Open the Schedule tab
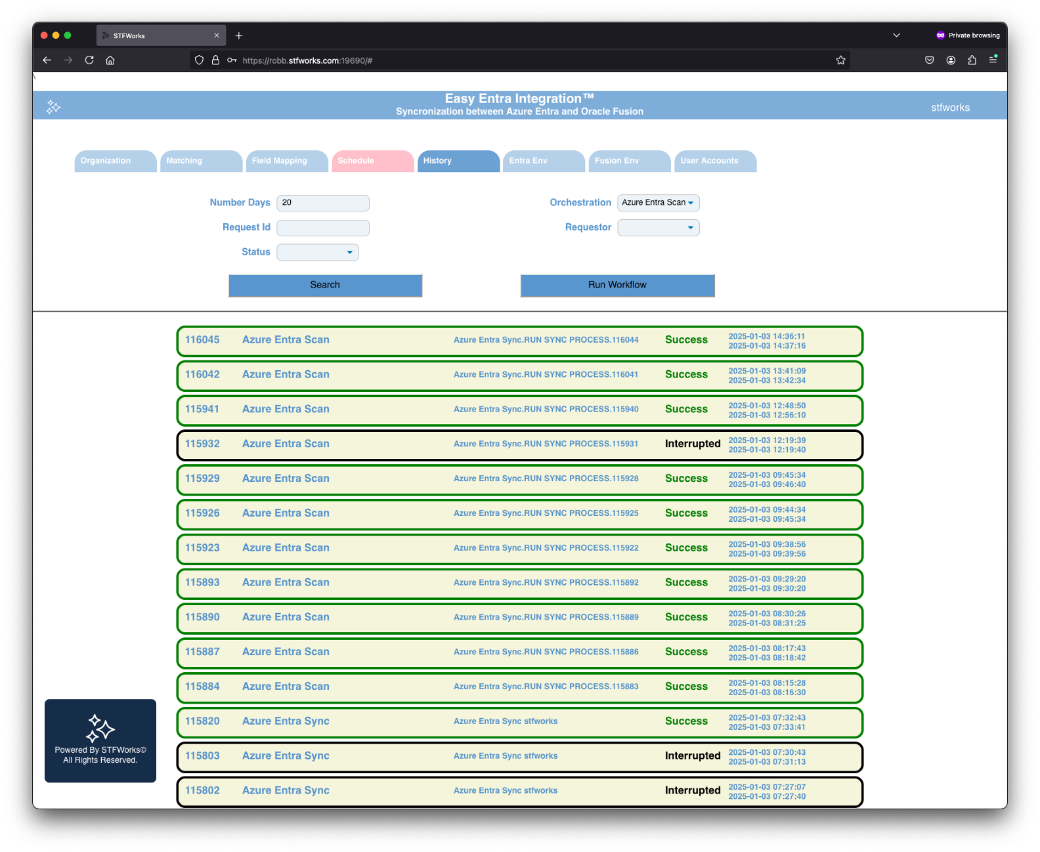 372,161
